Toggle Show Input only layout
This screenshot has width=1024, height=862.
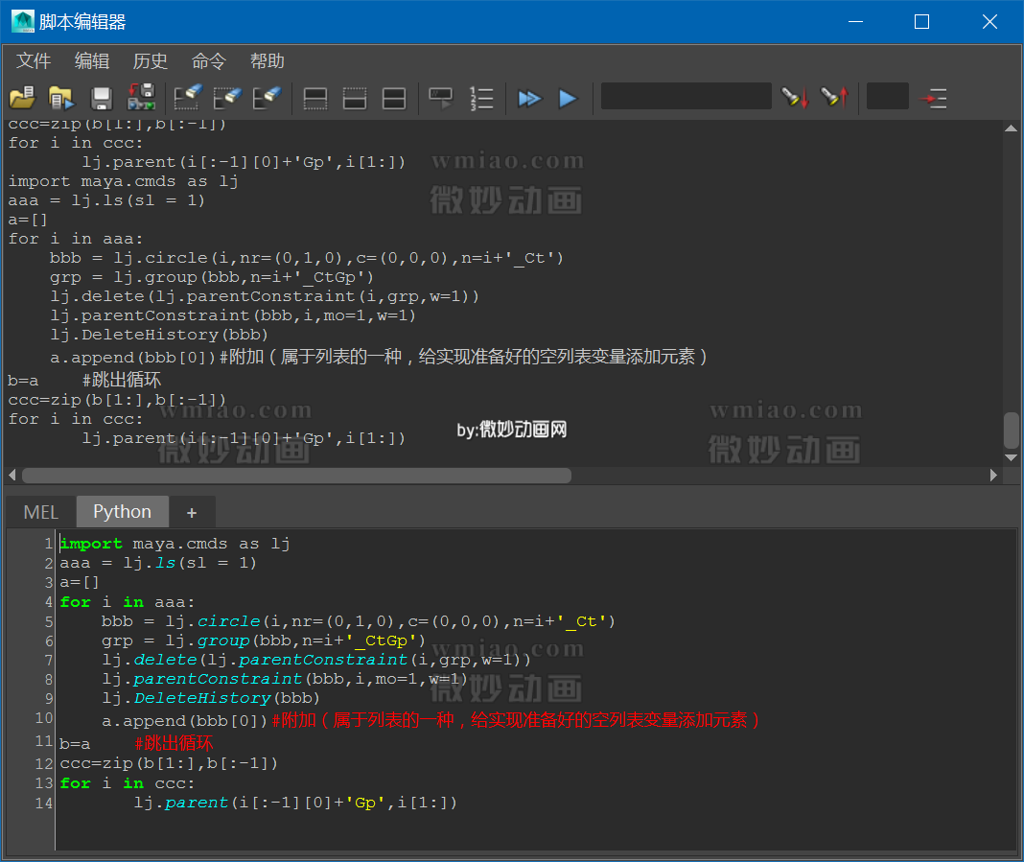[355, 98]
